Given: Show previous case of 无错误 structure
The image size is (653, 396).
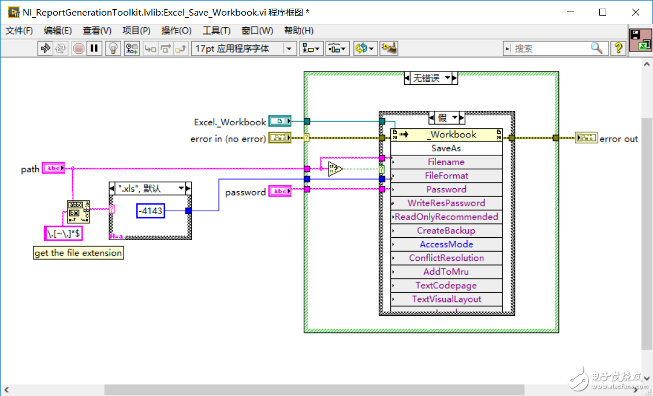Looking at the screenshot, I should [x=407, y=78].
